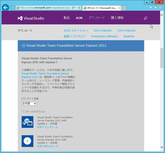Image resolution: width=165 pixels, height=153 pixels.
Task: Open Favorites with the star icon
Action: click(x=155, y=8)
